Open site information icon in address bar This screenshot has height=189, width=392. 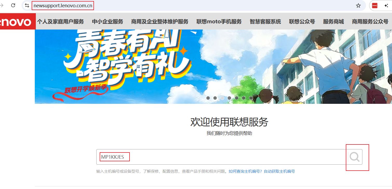click(x=27, y=5)
